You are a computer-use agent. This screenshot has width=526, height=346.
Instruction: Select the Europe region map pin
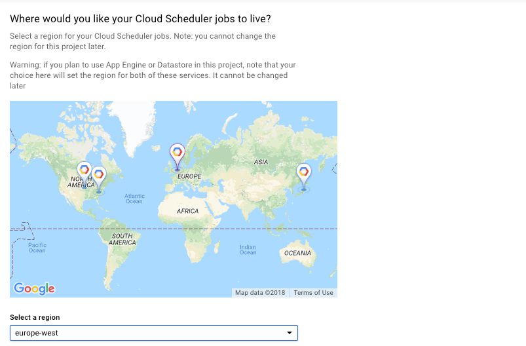177,156
